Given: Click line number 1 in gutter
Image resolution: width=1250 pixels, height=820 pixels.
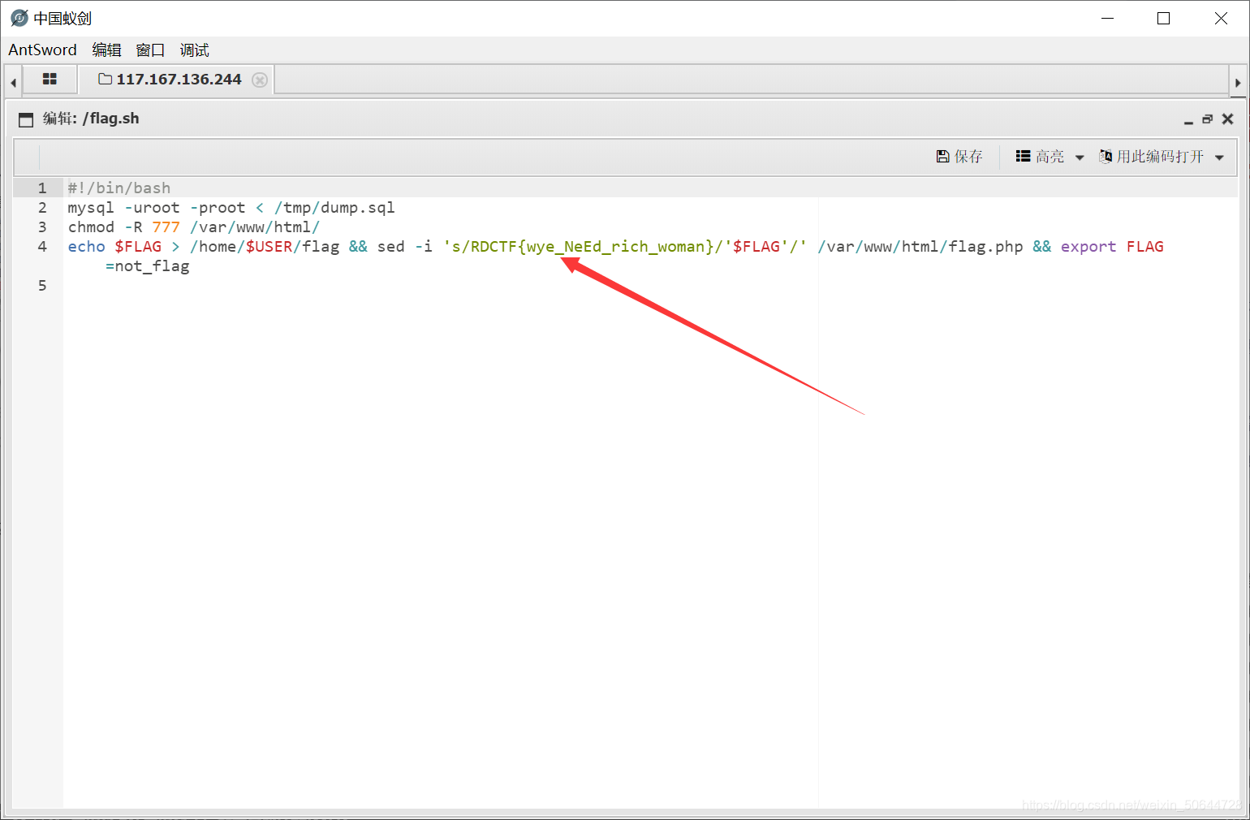Looking at the screenshot, I should click(x=42, y=188).
